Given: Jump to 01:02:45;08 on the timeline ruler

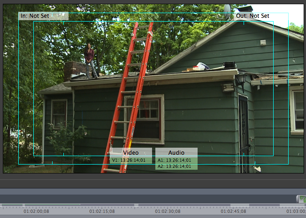Looking at the screenshot, I should 233,211.
